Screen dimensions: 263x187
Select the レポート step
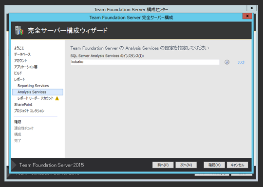click(x=19, y=79)
